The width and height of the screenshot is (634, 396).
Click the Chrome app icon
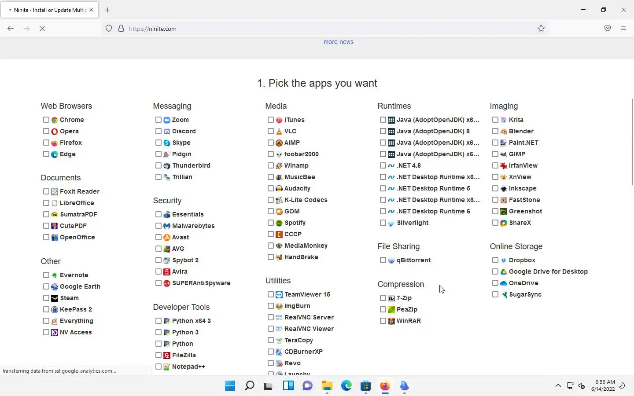coord(55,120)
